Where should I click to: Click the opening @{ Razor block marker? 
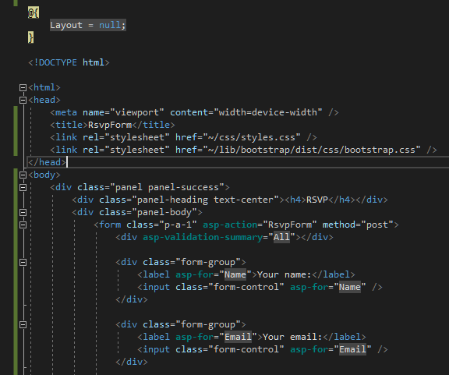click(34, 13)
